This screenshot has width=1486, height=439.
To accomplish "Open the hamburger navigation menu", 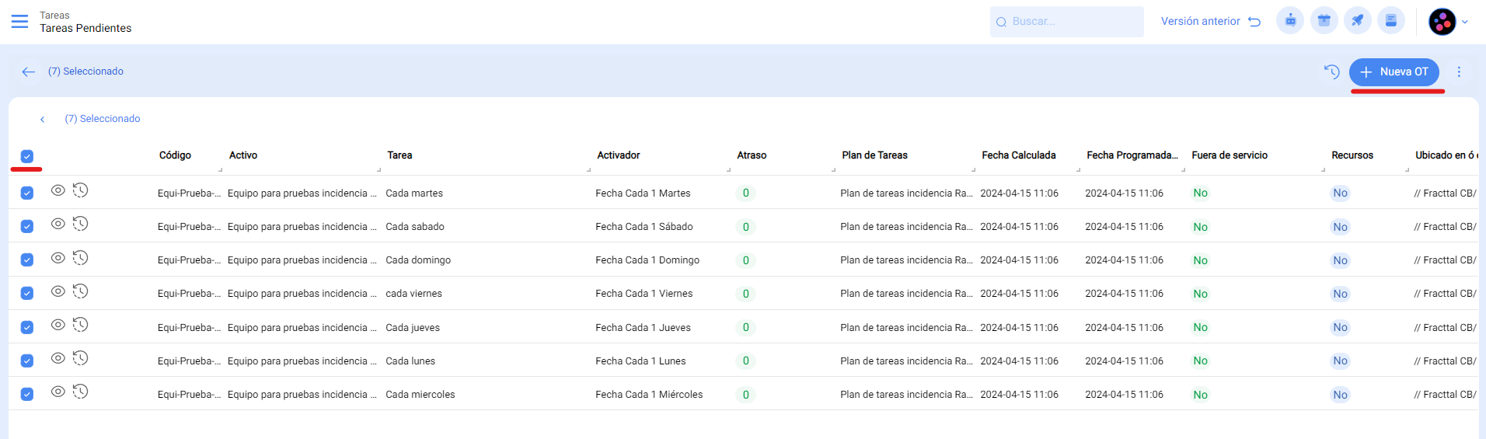I will (19, 22).
